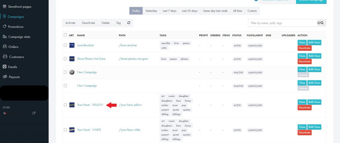This screenshot has width=340, height=143.
Task: Bulk Clone Your Face! - YELLOW campaign
Action: coord(314,102)
